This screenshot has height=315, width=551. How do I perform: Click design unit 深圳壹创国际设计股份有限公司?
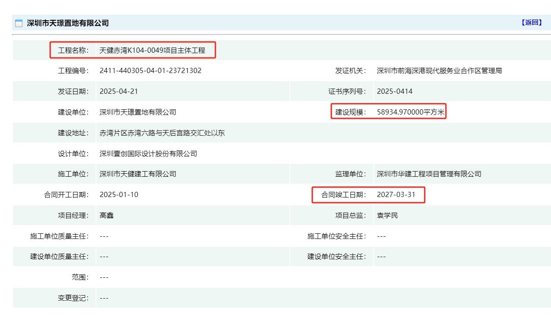click(x=148, y=153)
